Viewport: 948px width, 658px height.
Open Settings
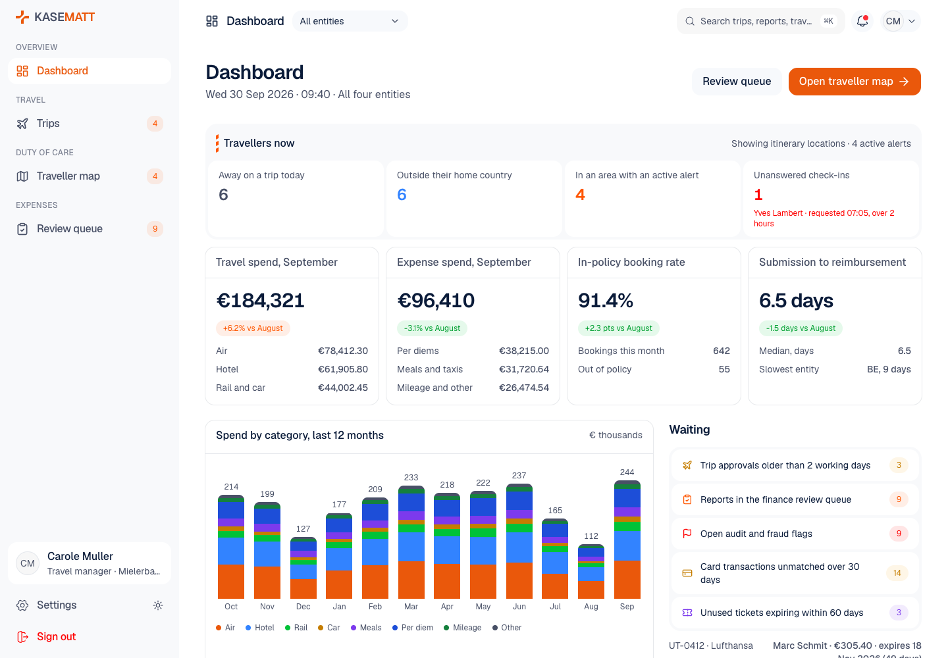[76, 605]
